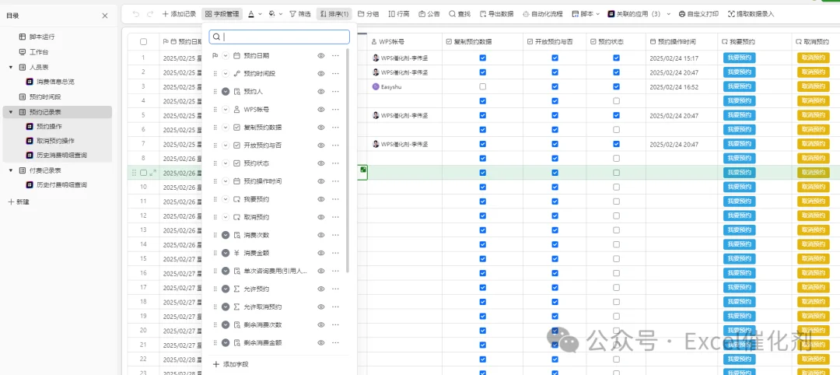840x375 pixels.
Task: Click the fill color bucket icon
Action: (272, 14)
